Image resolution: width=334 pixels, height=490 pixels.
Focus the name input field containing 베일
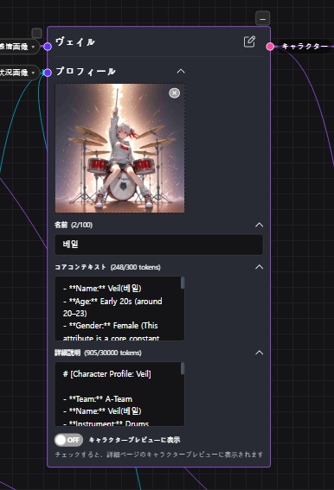coord(158,245)
